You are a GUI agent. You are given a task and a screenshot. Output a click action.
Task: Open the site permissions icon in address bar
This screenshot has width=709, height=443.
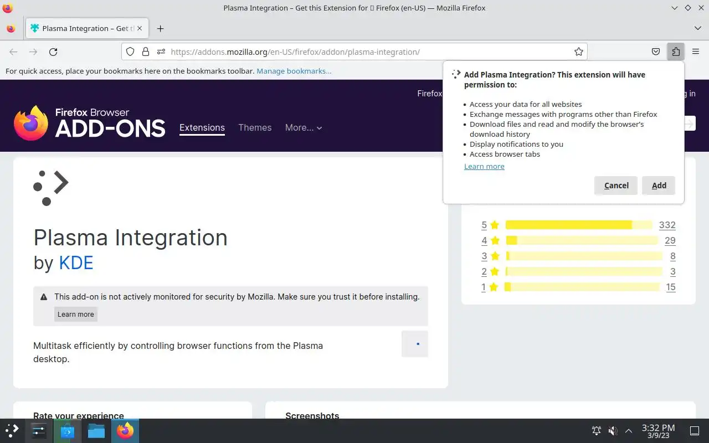[x=161, y=51]
